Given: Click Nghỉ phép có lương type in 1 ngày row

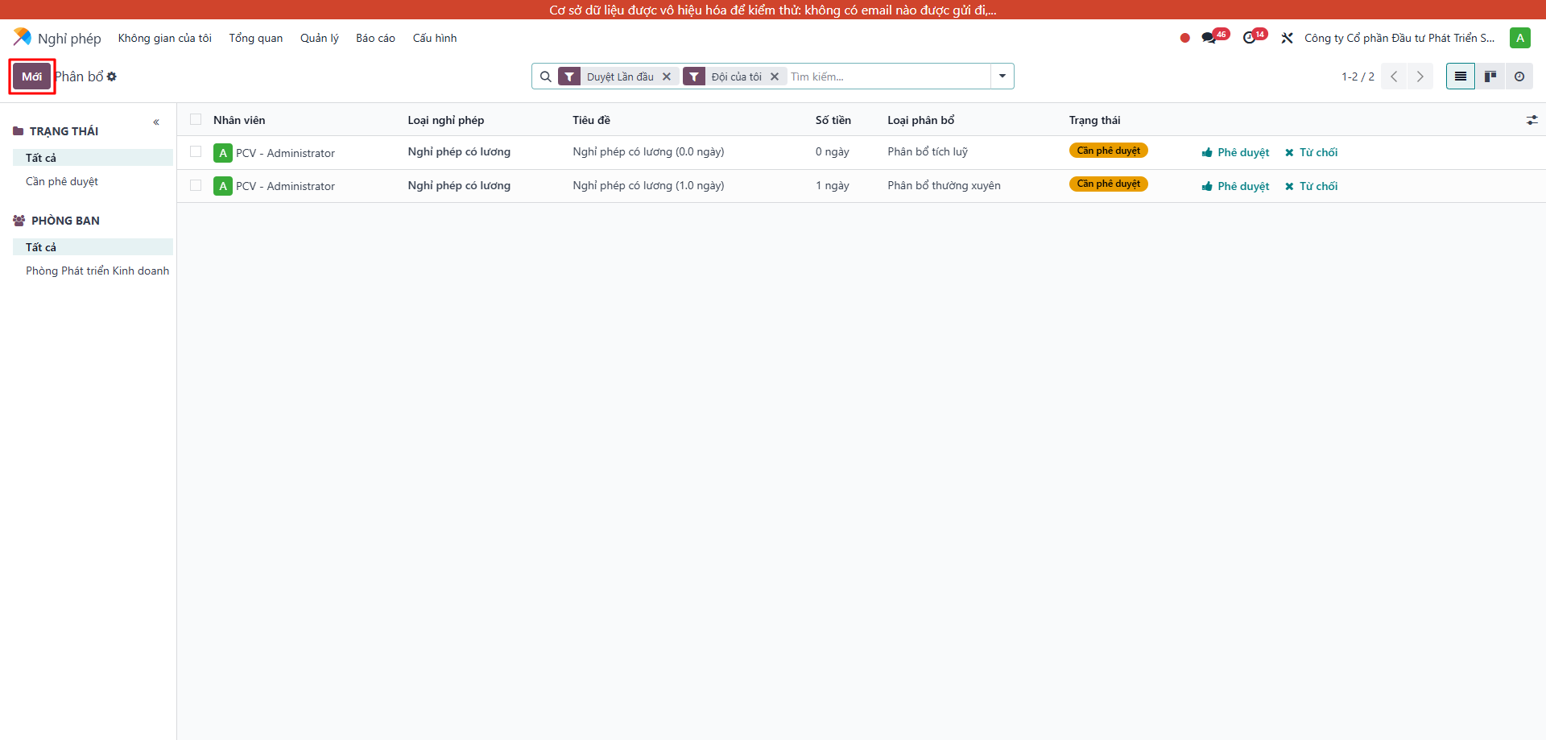Looking at the screenshot, I should click(459, 185).
